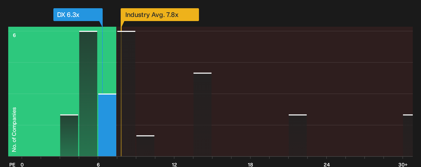Select the histogram bar near PE 21

pos(298,135)
